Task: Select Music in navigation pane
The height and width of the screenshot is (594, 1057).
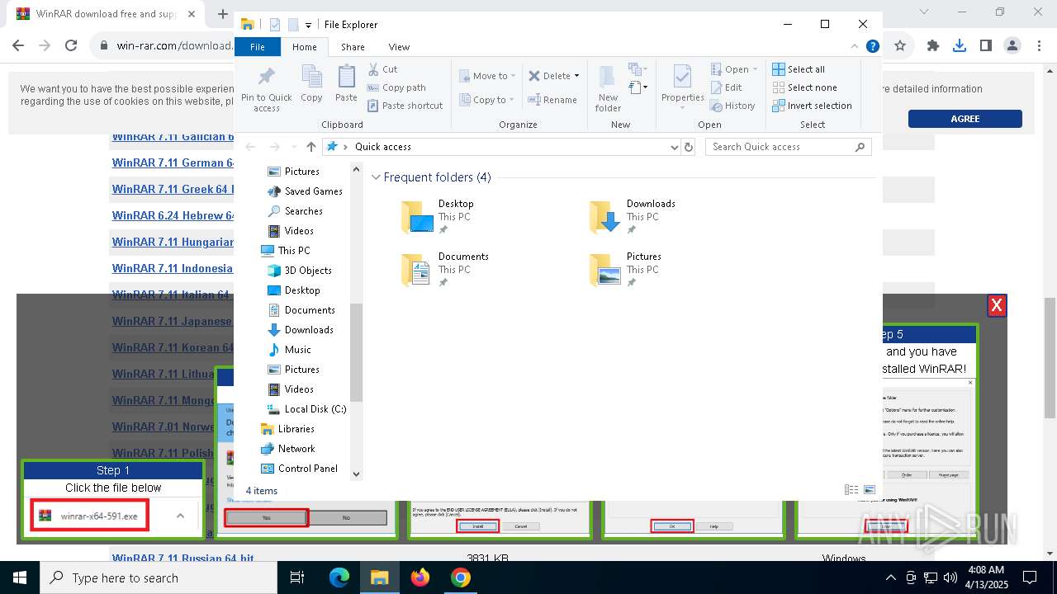Action: pyautogui.click(x=290, y=350)
